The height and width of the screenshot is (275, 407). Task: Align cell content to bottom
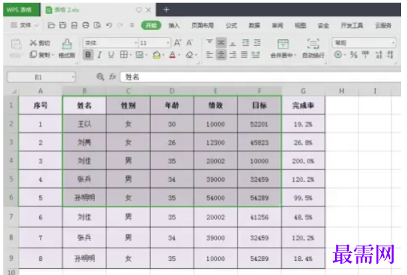pyautogui.click(x=233, y=43)
